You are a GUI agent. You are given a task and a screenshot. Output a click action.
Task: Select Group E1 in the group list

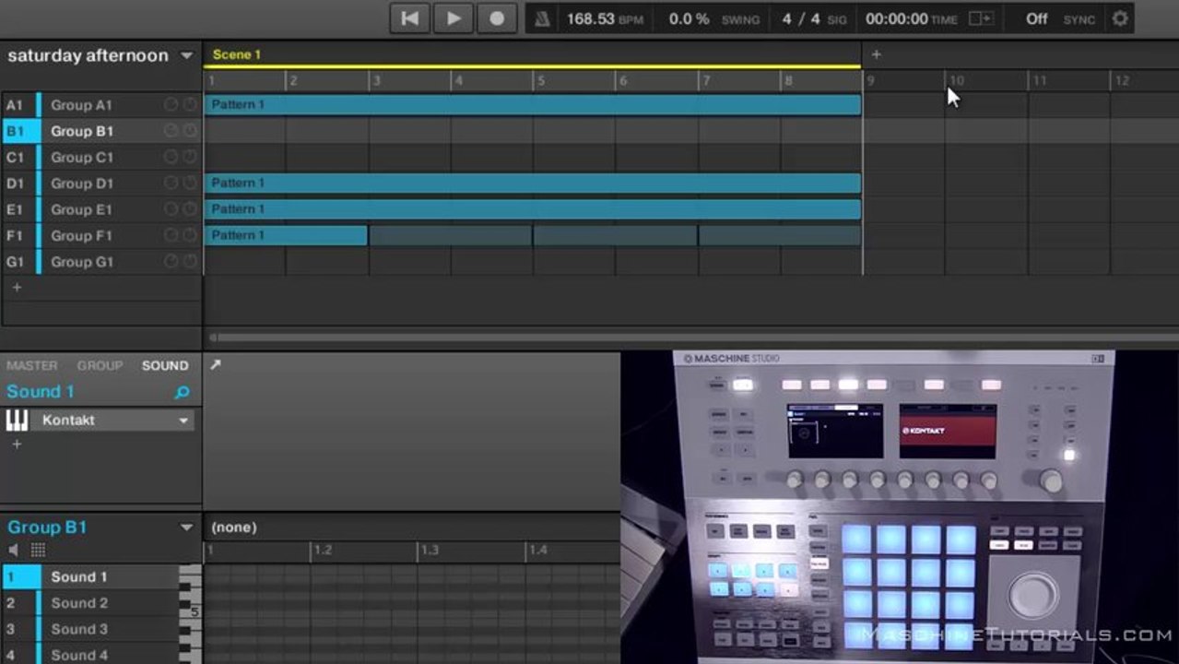click(x=81, y=209)
